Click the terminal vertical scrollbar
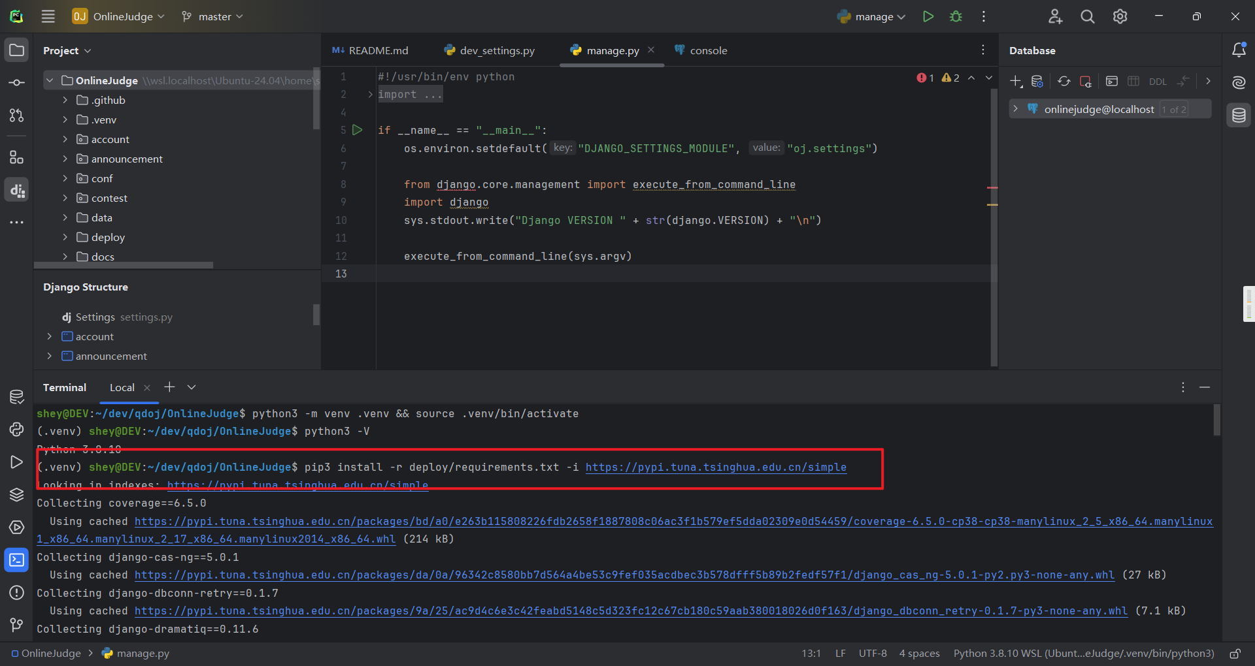The image size is (1255, 666). coord(1217,420)
